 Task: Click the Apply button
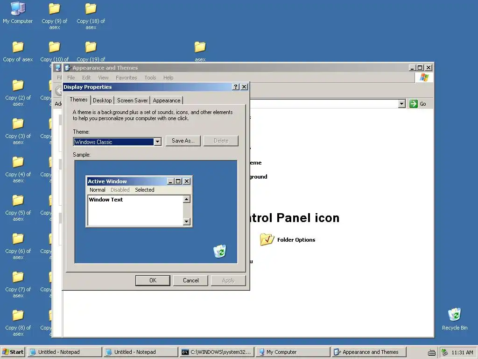coord(228,280)
